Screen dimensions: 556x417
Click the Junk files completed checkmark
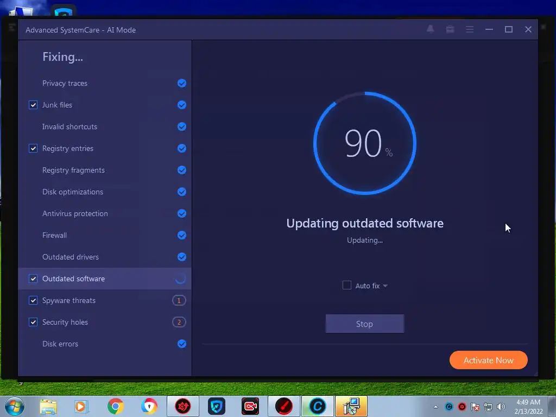coord(181,105)
